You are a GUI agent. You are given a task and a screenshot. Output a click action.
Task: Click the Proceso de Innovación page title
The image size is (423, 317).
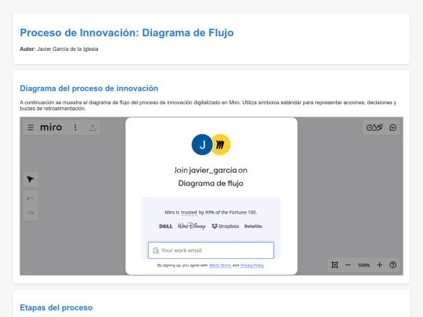(127, 33)
